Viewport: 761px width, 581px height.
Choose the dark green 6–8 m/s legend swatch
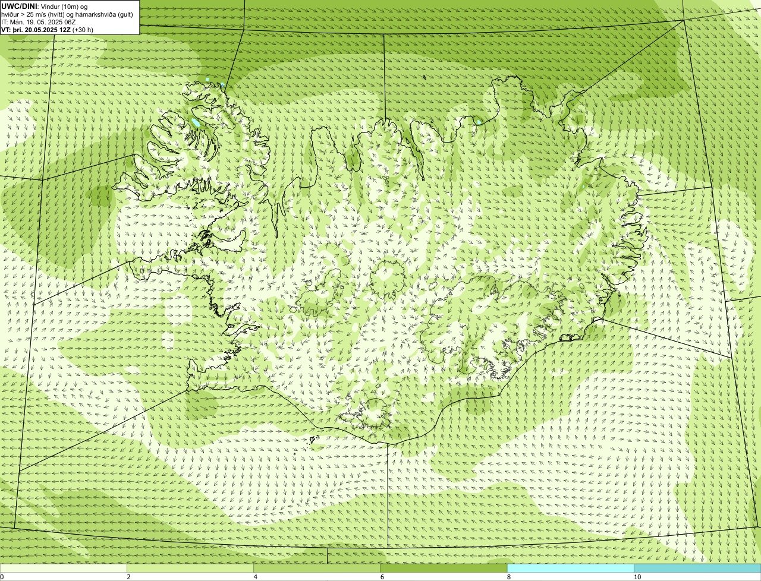[x=444, y=569]
